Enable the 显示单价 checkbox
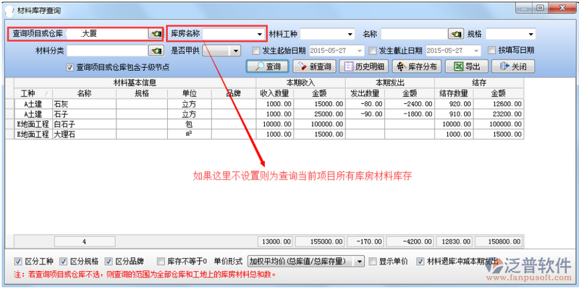 click(x=373, y=261)
